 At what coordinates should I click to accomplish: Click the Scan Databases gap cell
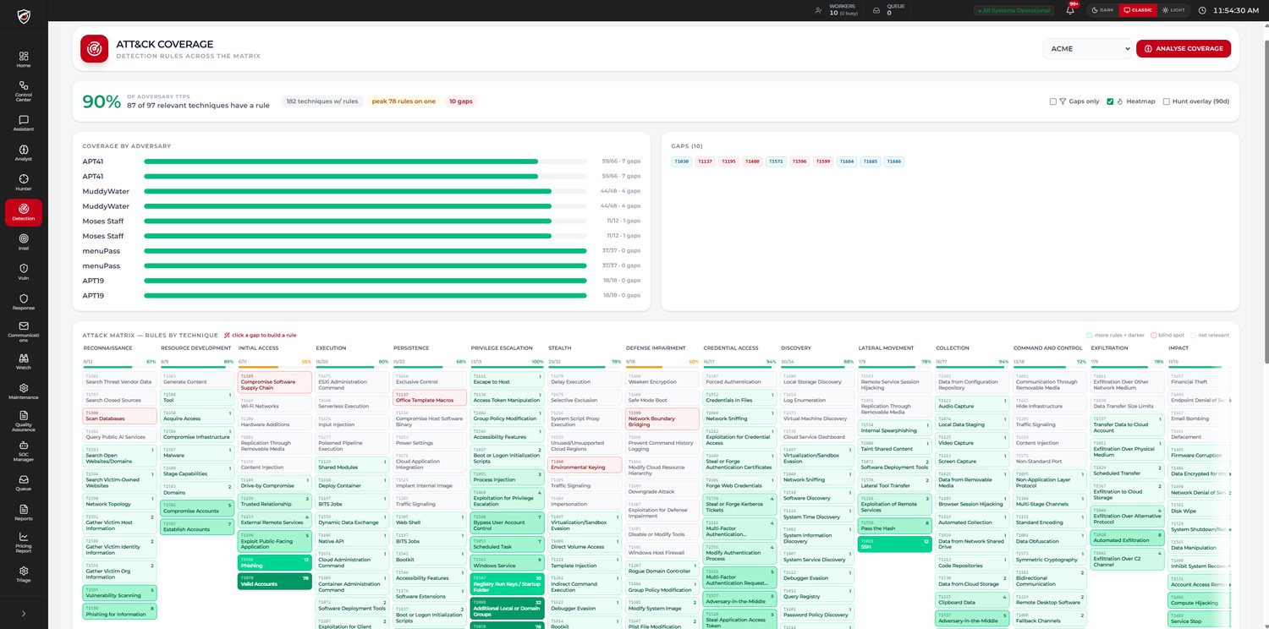[x=119, y=416]
